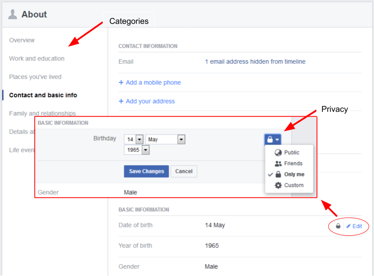The image size is (374, 276).
Task: Open Work and education category
Action: [x=37, y=59]
